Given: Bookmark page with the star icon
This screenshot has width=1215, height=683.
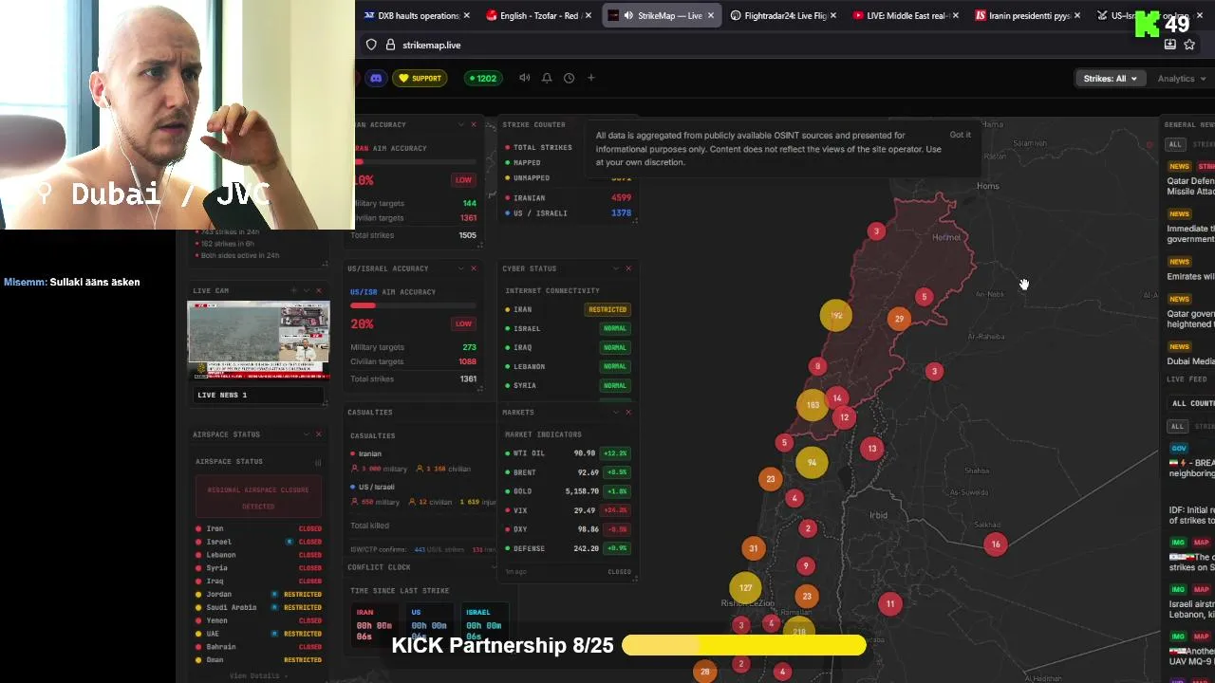Looking at the screenshot, I should 1189,45.
